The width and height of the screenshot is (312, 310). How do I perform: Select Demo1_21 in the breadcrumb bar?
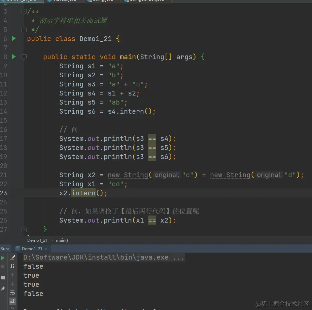pos(37,240)
